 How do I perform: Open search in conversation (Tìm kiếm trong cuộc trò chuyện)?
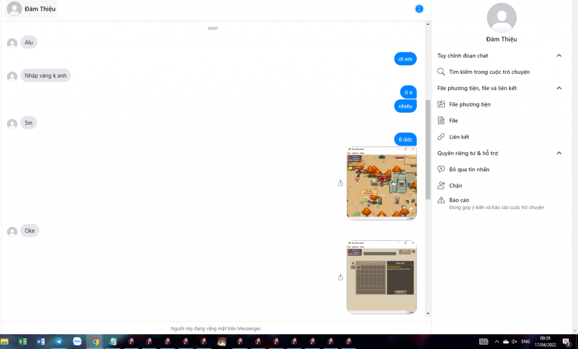[489, 72]
